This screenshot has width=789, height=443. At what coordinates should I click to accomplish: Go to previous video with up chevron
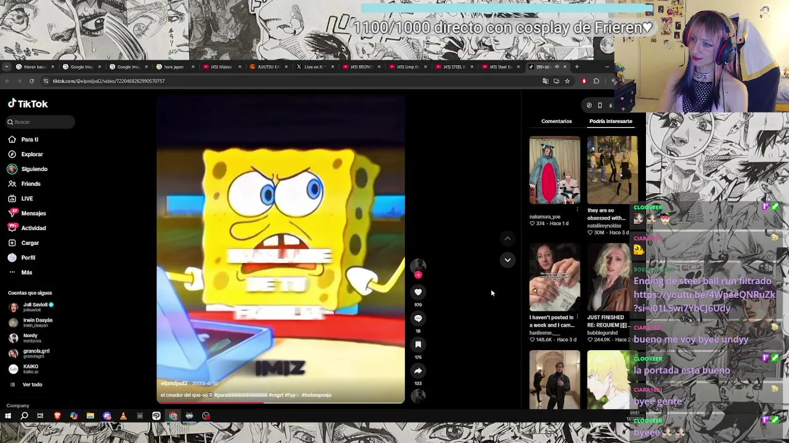(x=507, y=238)
